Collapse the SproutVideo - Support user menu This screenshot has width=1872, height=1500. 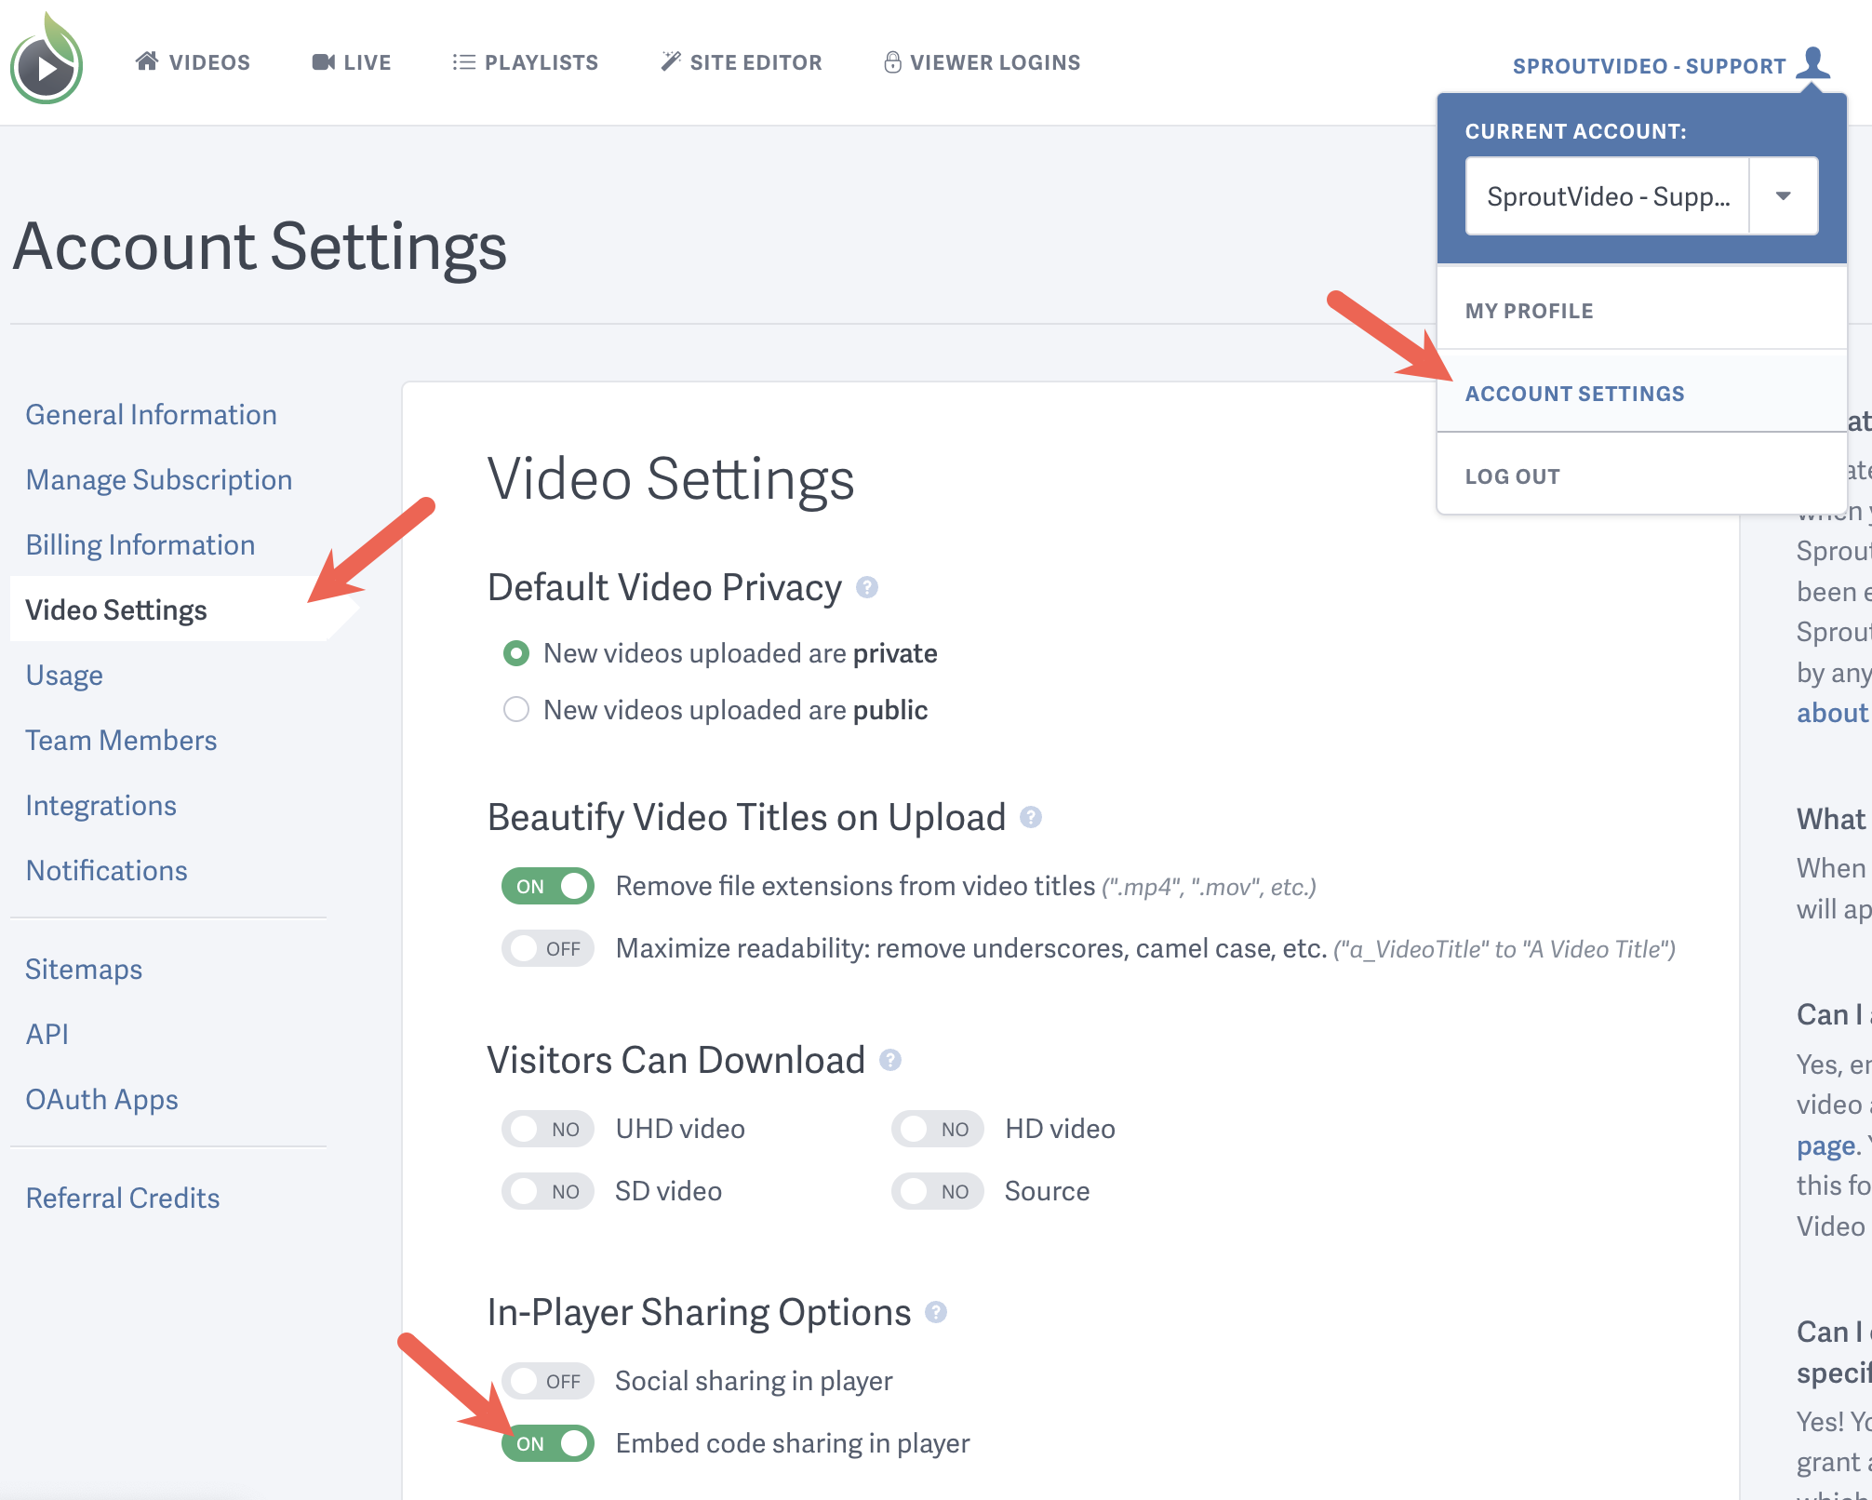pyautogui.click(x=1649, y=66)
